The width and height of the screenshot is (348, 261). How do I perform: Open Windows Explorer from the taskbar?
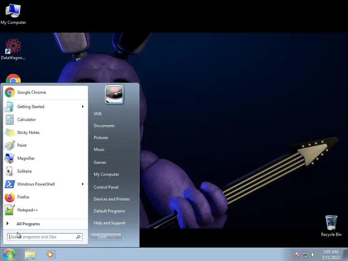[30, 255]
